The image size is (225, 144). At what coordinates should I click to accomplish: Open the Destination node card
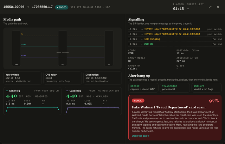[x=103, y=78]
